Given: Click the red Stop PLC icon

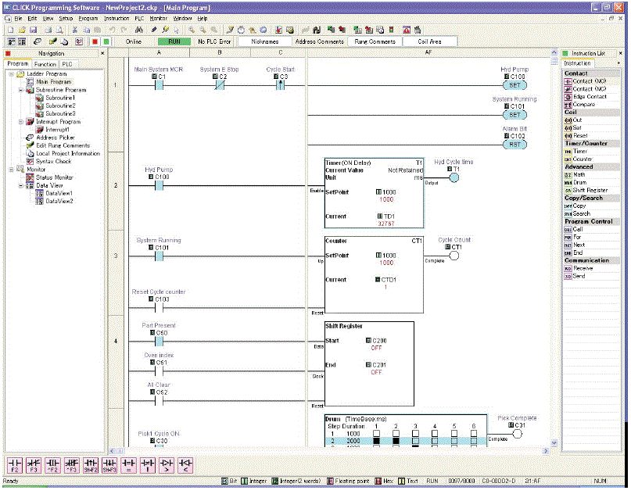Looking at the screenshot, I should coord(94,41).
